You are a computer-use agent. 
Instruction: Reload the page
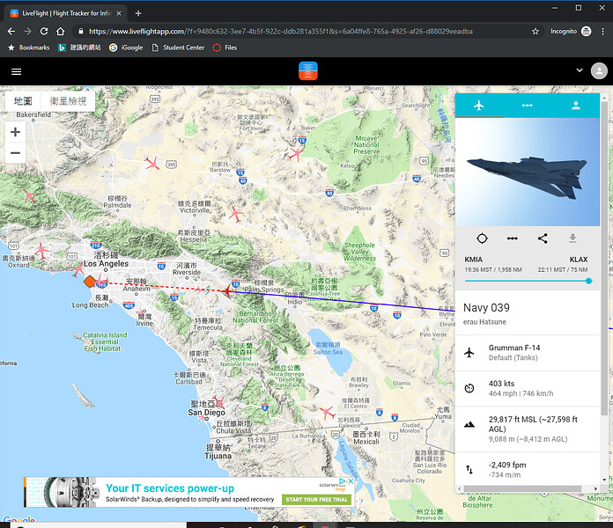click(44, 32)
